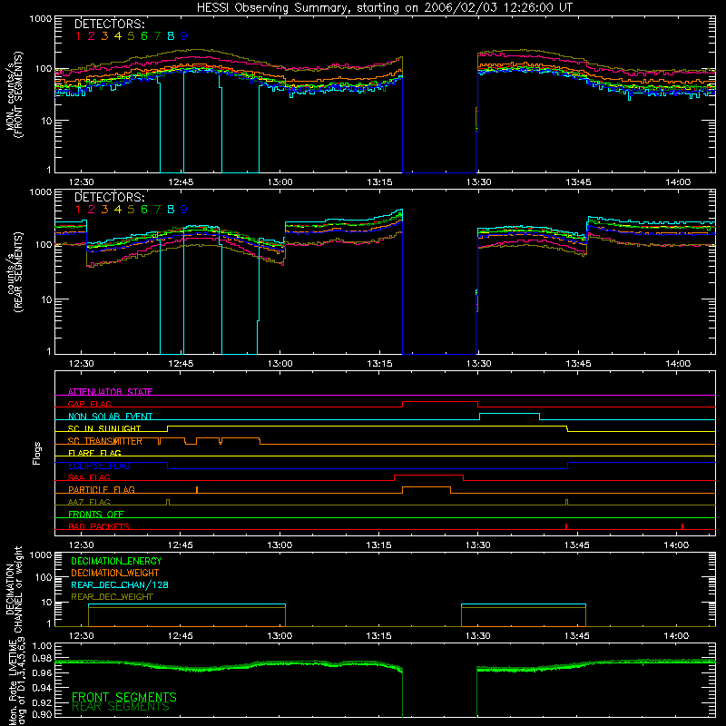Viewport: 726px width, 726px height.
Task: Click the DECIMATION_WEIGHT legend entry
Action: tap(115, 573)
